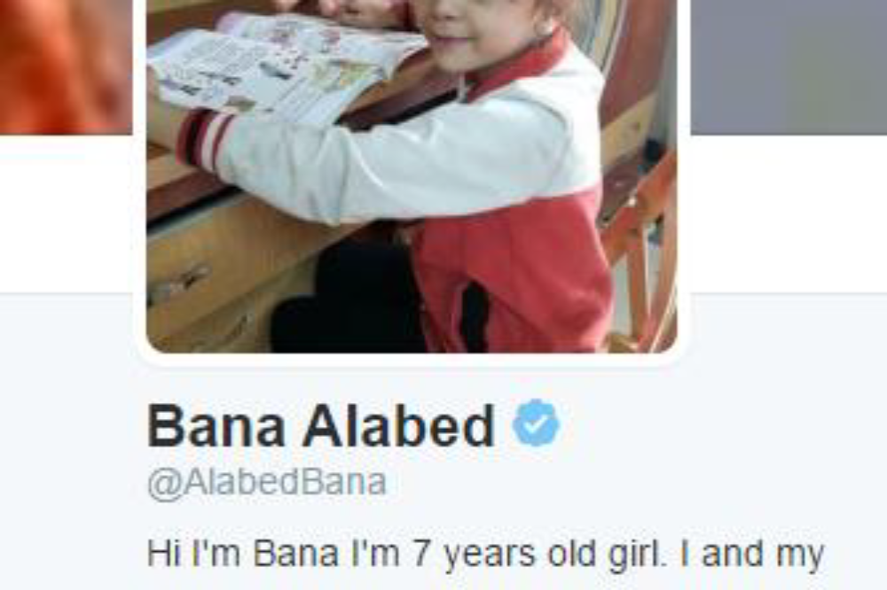Open the orange header banner image
Viewport: 887px width, 590px height.
67,66
